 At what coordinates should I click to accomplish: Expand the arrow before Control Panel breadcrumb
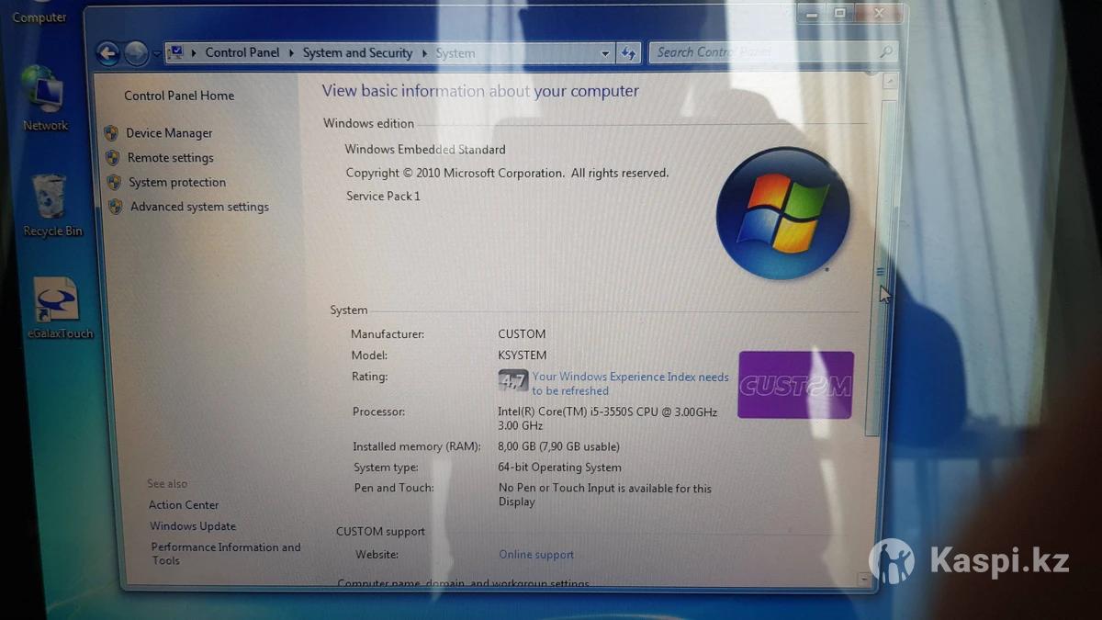[194, 53]
